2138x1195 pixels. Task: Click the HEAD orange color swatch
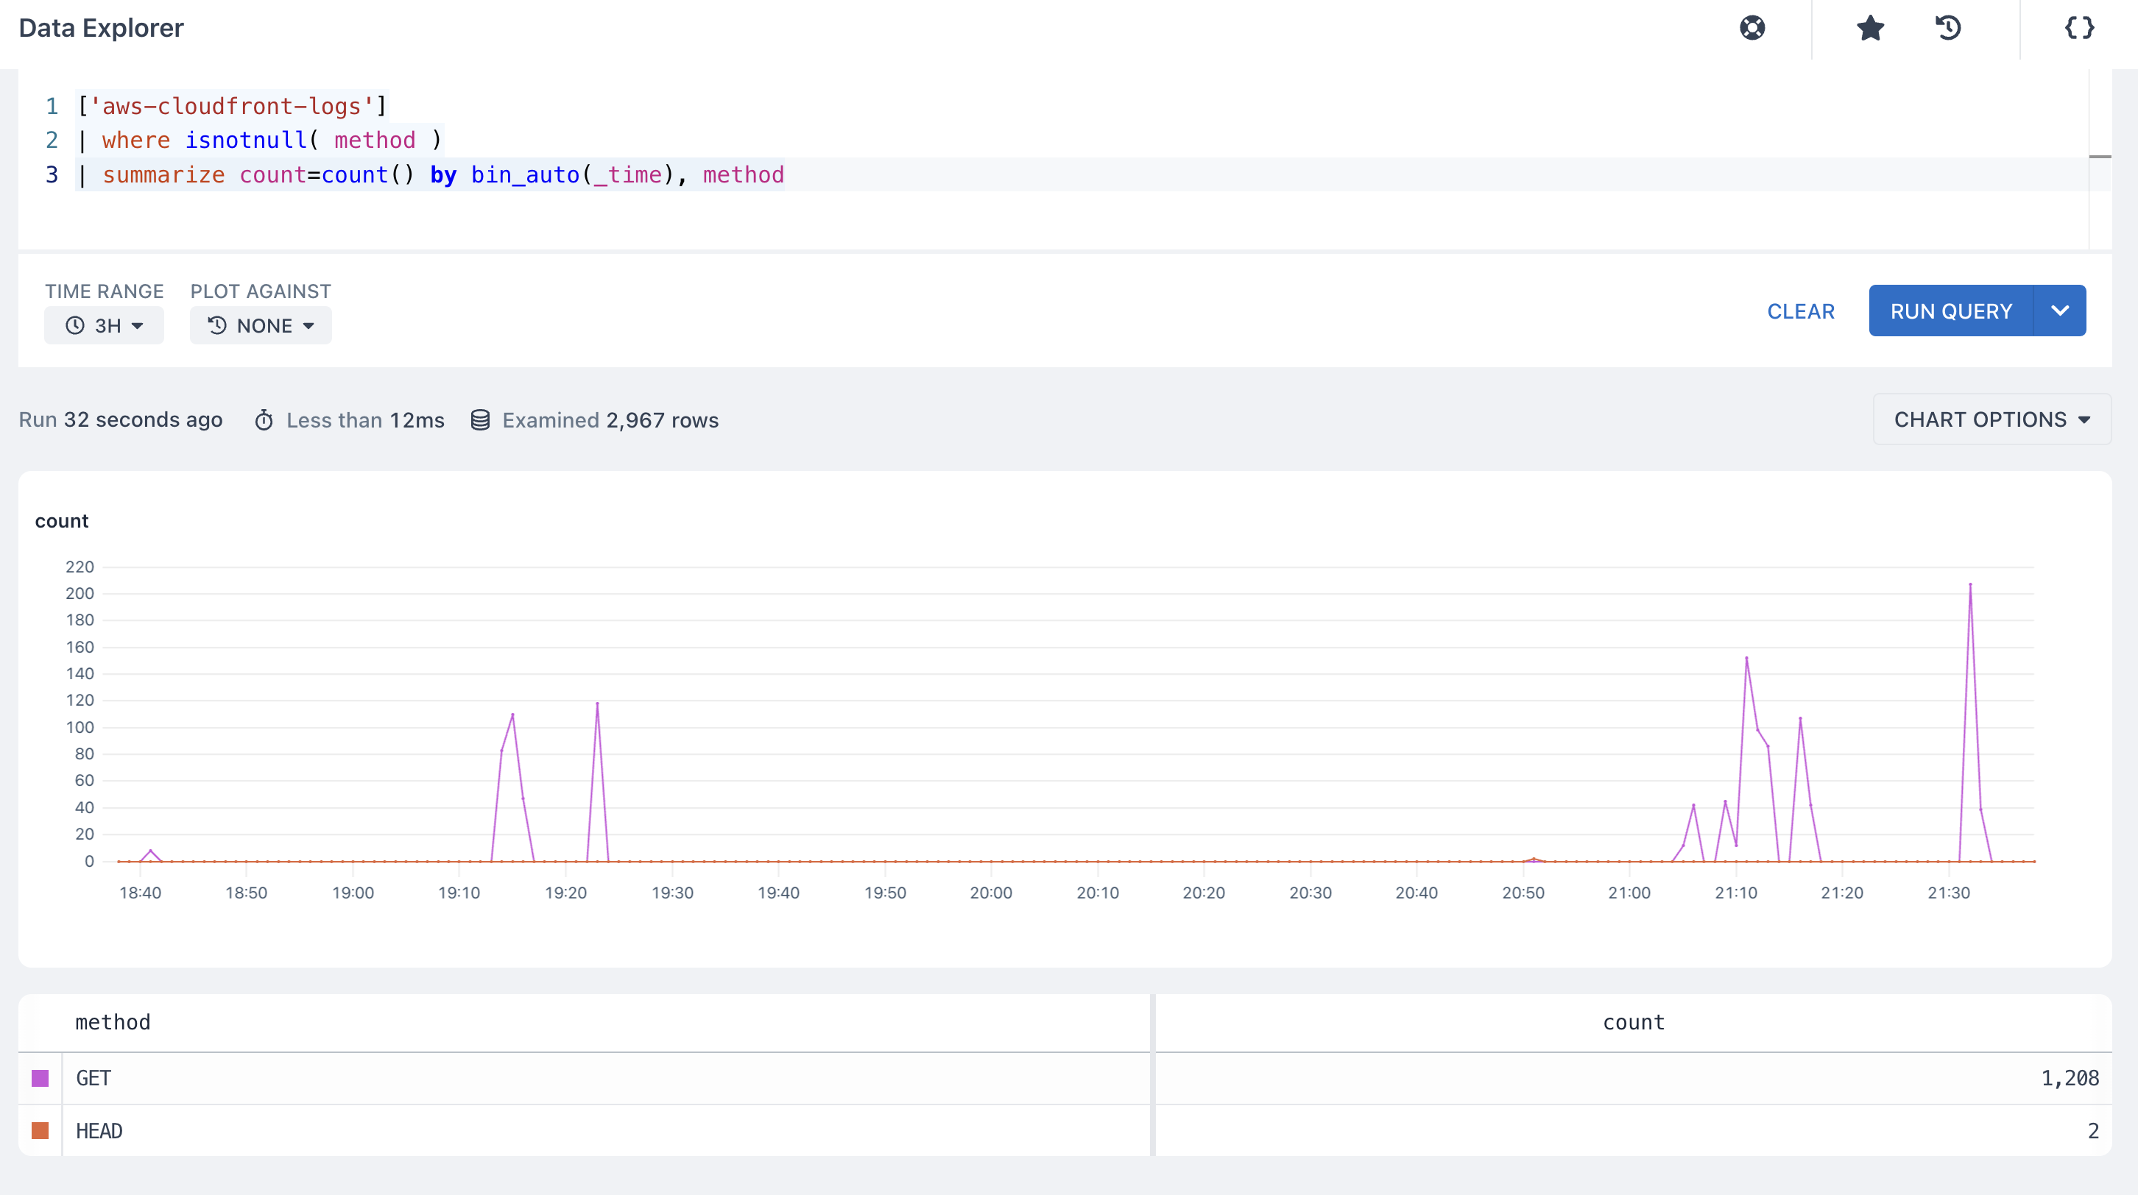point(40,1130)
